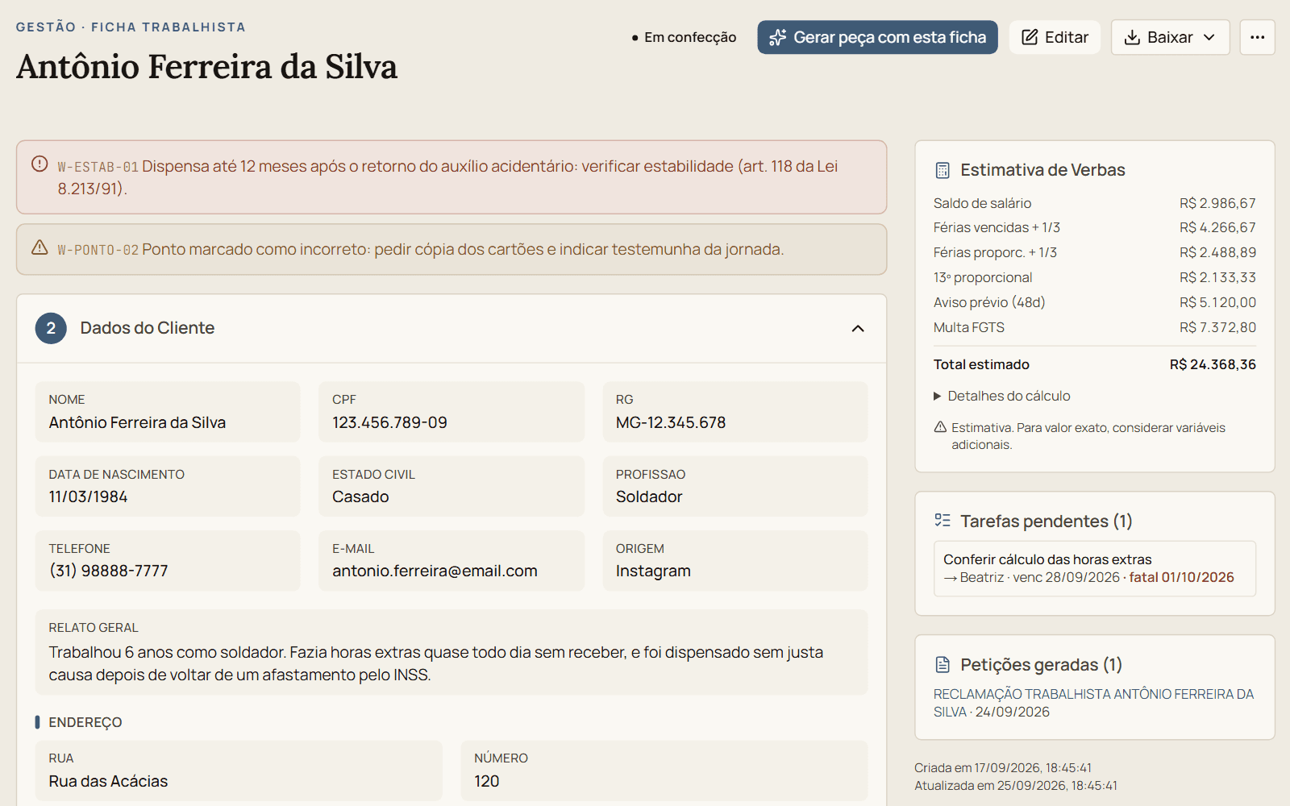Click the Editar button label
This screenshot has width=1290, height=806.
click(x=1067, y=38)
